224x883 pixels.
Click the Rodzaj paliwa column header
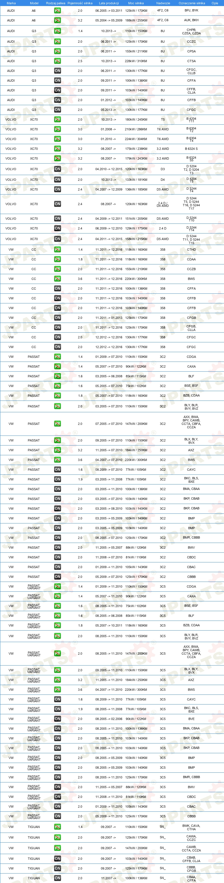click(x=56, y=3)
